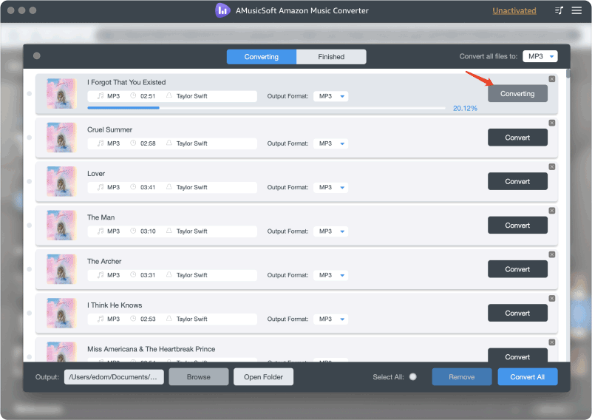Open Output Format dropdown for I Think He Knows
The image size is (592, 420).
[x=330, y=319]
